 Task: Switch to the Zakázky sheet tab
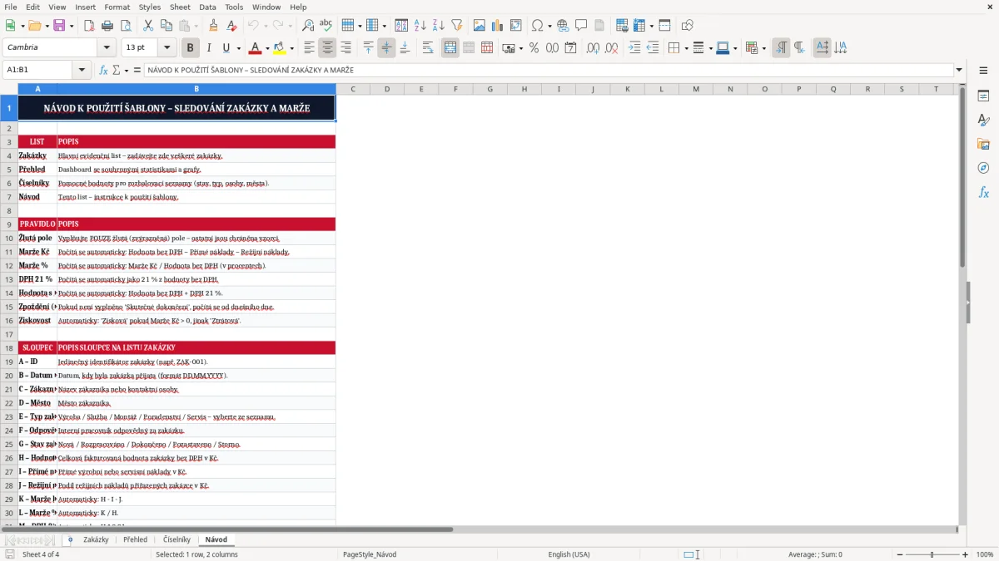(x=96, y=540)
